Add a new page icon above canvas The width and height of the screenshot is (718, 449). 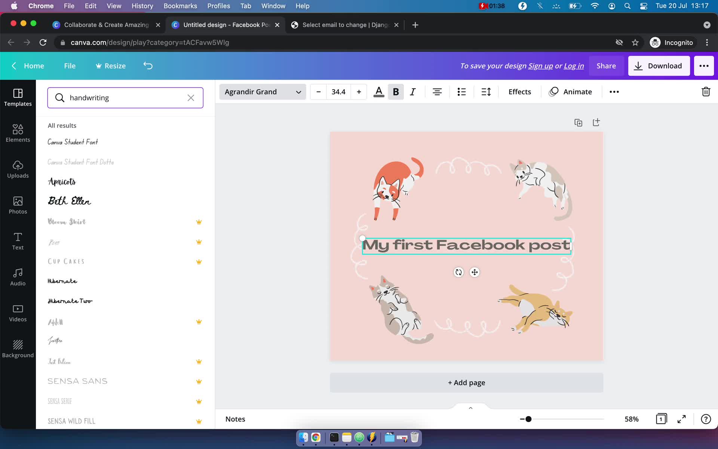[x=596, y=122]
